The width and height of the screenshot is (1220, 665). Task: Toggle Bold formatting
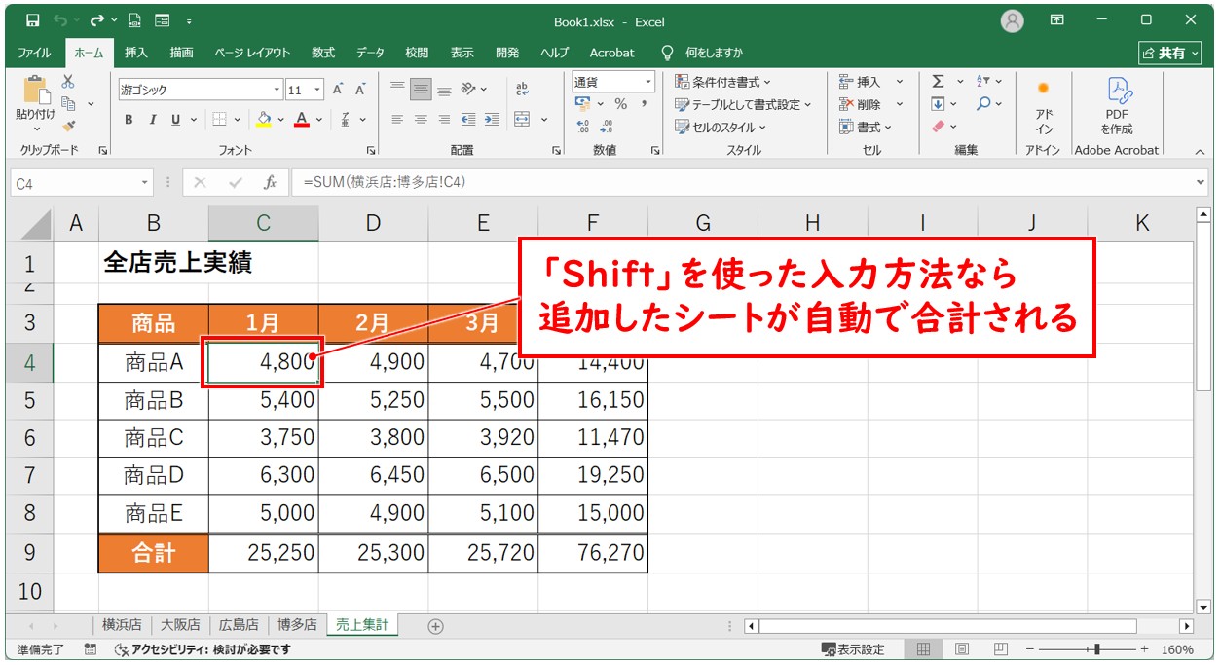coord(129,120)
